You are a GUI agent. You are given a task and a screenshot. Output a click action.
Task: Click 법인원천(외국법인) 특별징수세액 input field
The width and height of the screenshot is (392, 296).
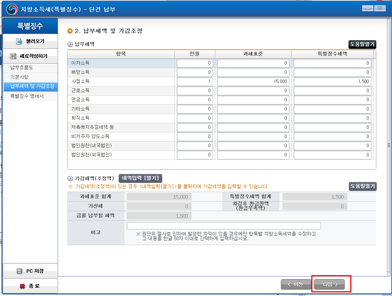(332, 155)
